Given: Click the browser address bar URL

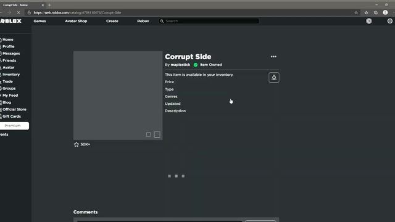Looking at the screenshot, I should (x=77, y=12).
